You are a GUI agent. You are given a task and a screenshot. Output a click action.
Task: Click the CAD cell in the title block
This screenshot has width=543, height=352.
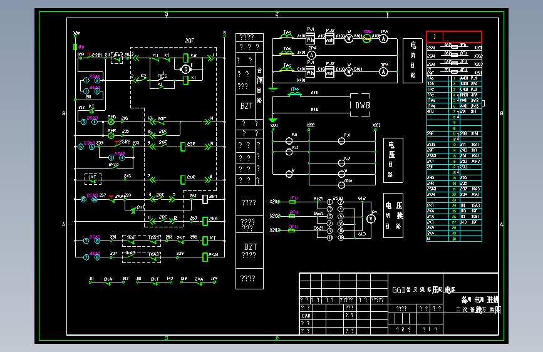pyautogui.click(x=305, y=316)
